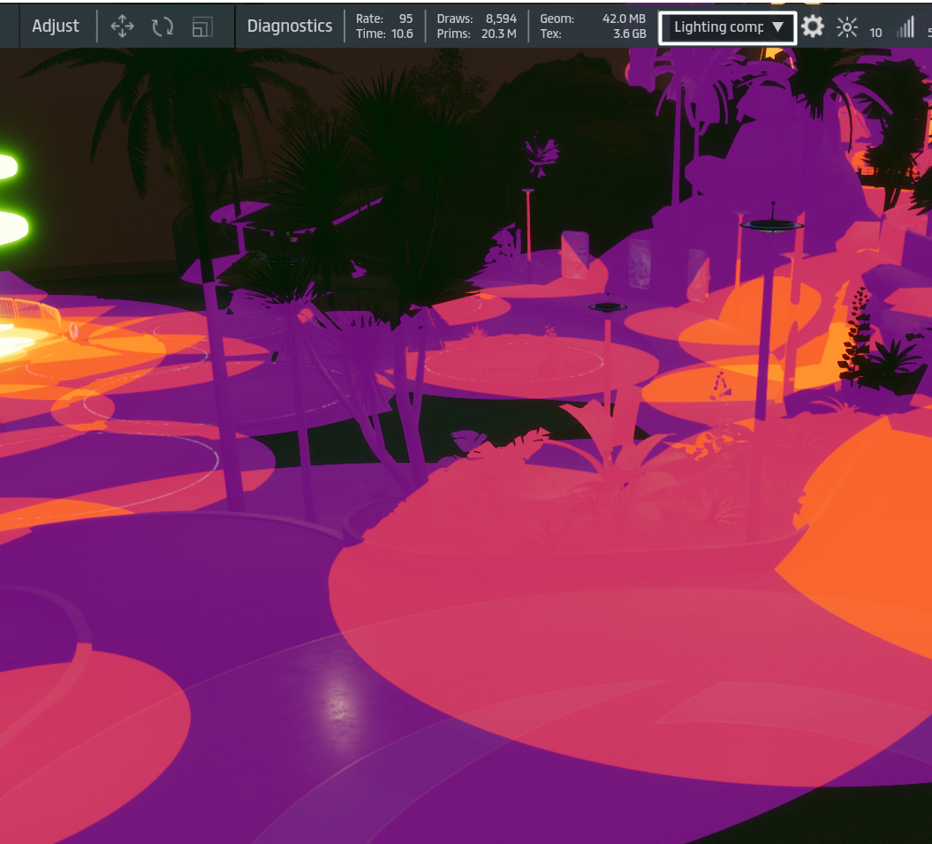Select the rotate tool icon
932x844 pixels.
162,26
